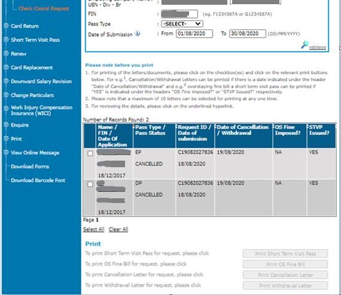Viewport: 341px width, 295px height.
Task: Expand the Short Term Visit Pass node
Action: [x=6, y=40]
